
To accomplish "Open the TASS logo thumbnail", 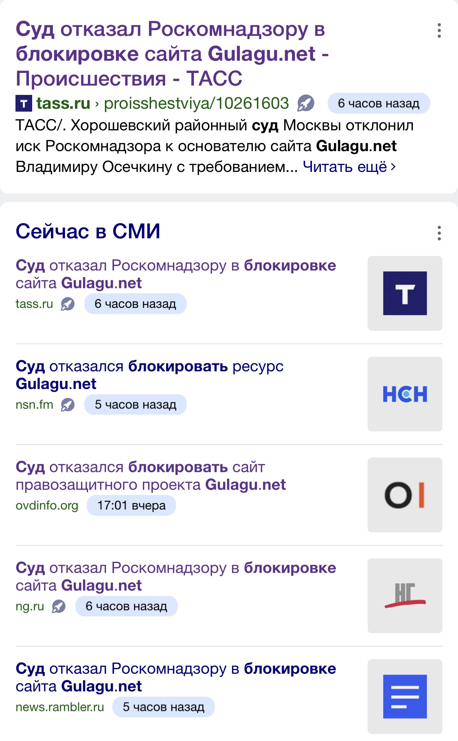I will point(405,293).
